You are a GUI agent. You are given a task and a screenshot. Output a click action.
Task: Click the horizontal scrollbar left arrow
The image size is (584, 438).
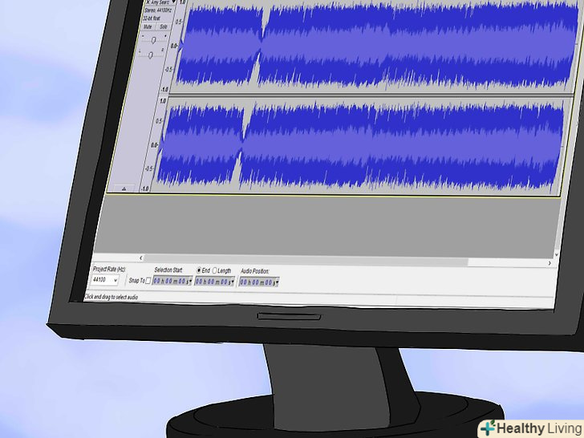[141, 258]
